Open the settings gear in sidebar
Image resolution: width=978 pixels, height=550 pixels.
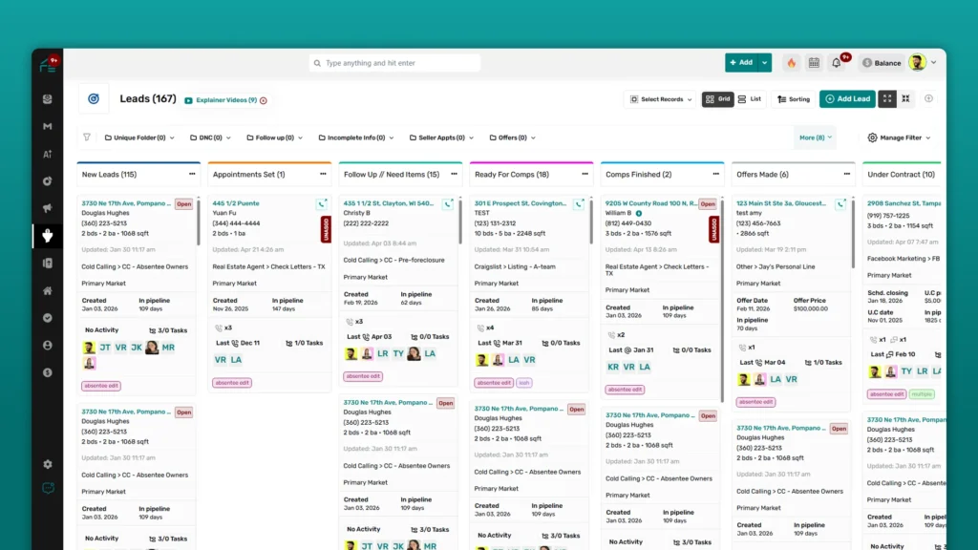pos(48,464)
